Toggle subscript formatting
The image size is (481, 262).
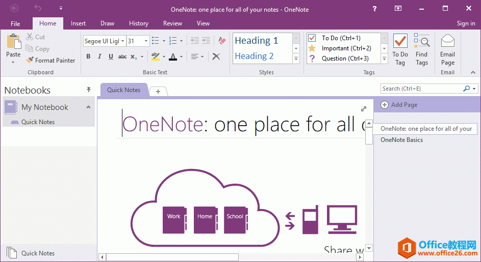point(134,56)
